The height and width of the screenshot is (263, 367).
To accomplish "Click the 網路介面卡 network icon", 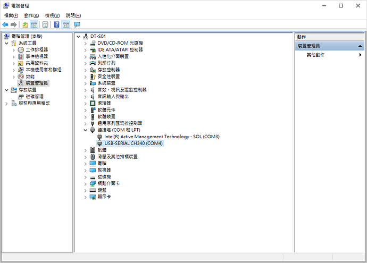I will (x=93, y=183).
